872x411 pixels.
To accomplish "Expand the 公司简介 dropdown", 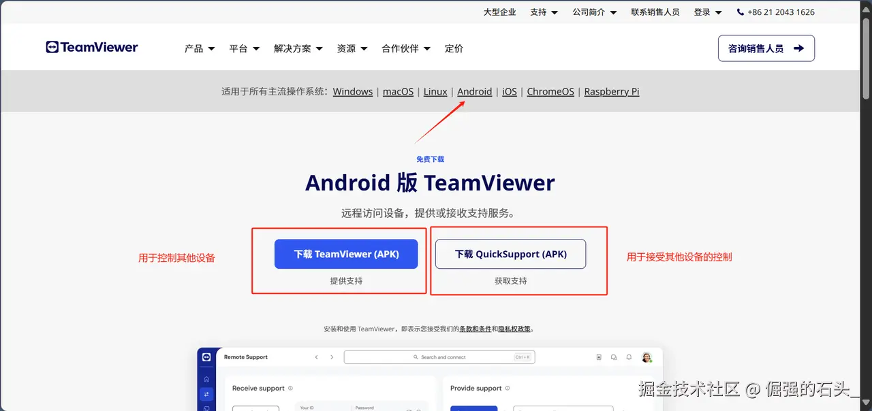I will point(594,12).
